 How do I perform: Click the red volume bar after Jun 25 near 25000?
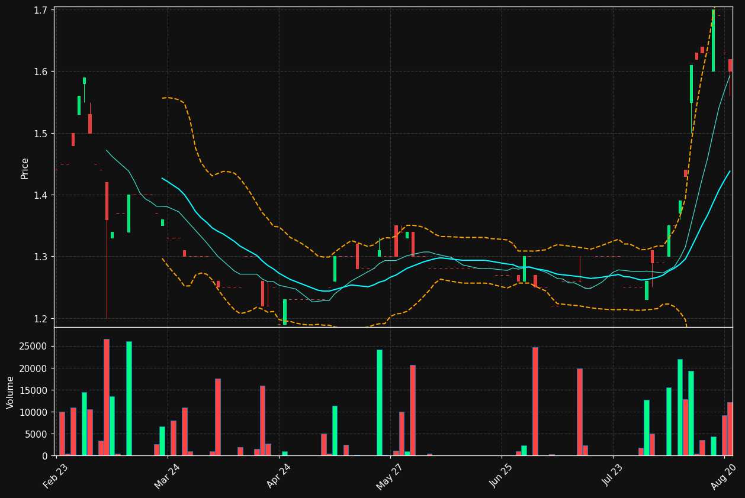(x=535, y=401)
